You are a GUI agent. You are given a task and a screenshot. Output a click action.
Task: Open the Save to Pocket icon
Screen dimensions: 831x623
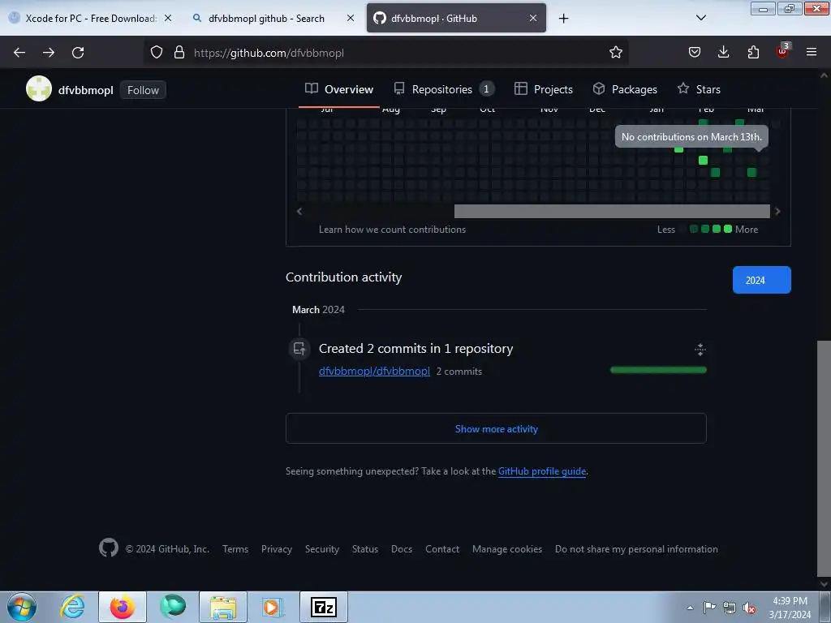point(695,53)
